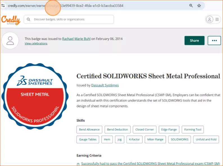Bookmark this page with the star icon

coord(199,6)
